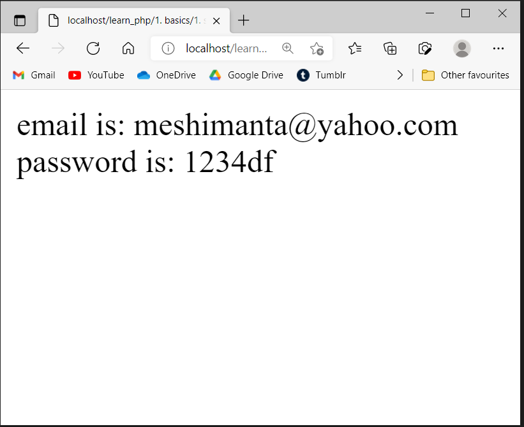This screenshot has height=427, width=524.
Task: Open the Gmail bookmark
Action: tap(34, 75)
